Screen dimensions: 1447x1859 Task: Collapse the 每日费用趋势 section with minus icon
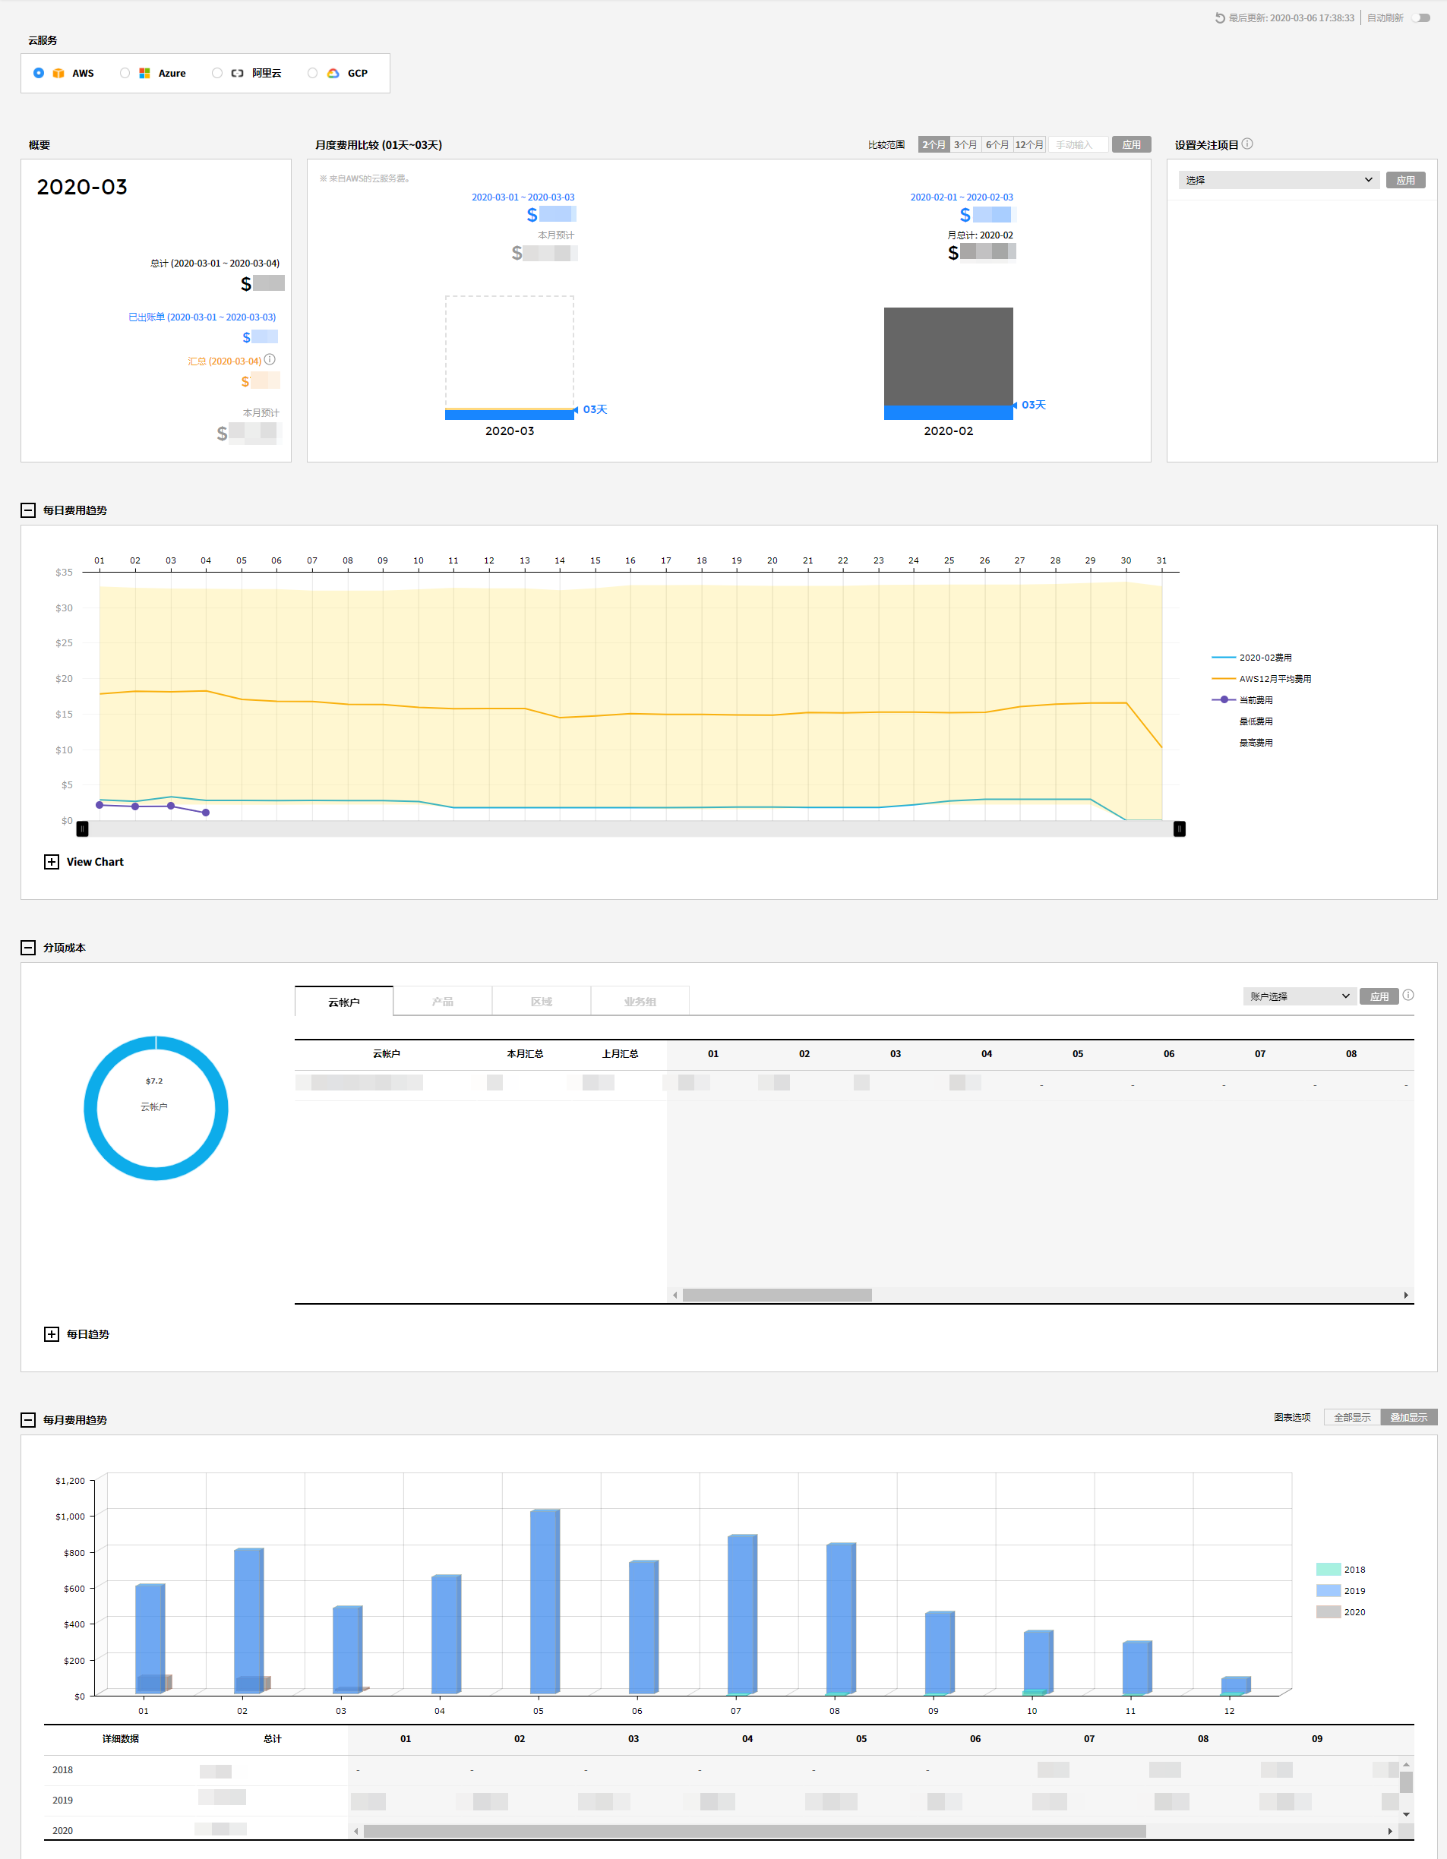point(28,510)
